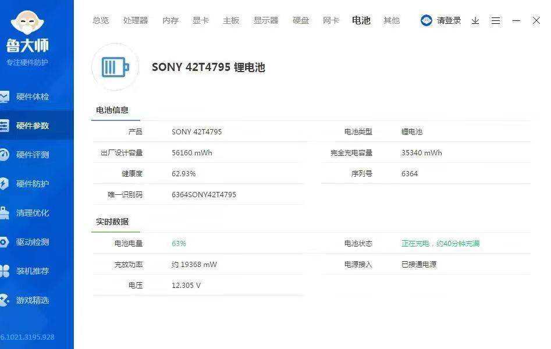Screen dimensions: 551x349
Task: Switch to 其他 tab
Action: coord(392,20)
